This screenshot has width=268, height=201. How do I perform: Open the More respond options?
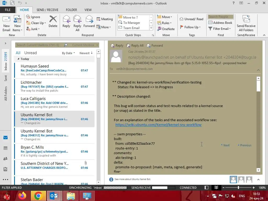point(104,27)
